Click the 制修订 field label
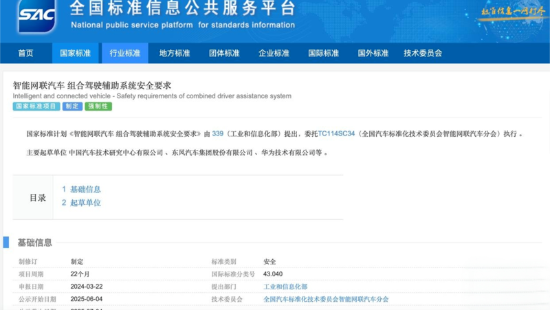550x310 pixels. coord(28,262)
